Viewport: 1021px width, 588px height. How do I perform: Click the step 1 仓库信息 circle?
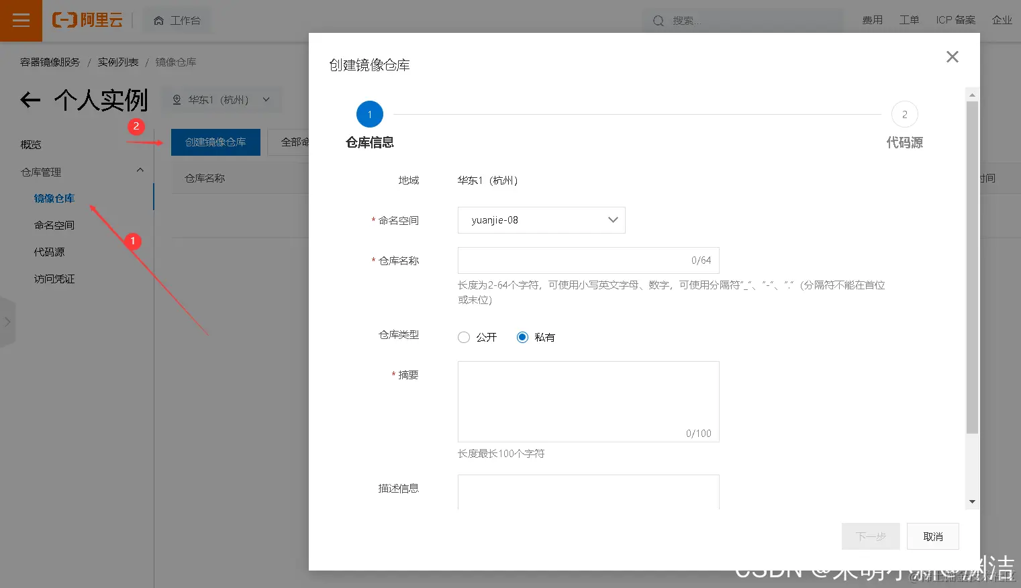369,114
